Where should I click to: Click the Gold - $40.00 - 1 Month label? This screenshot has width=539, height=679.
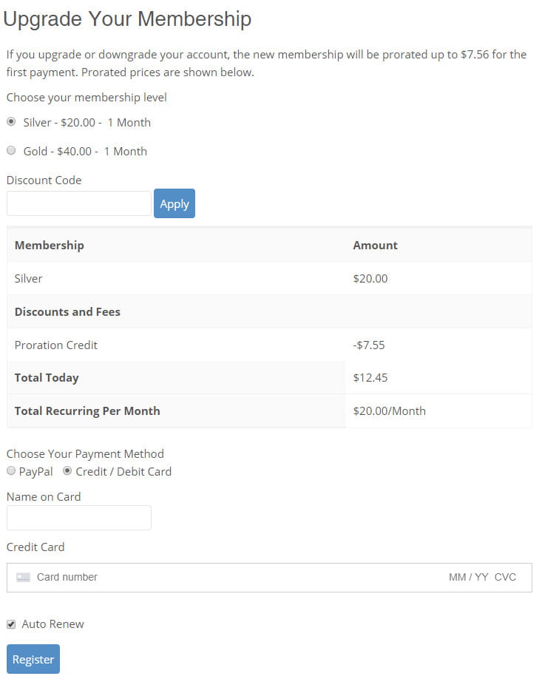click(x=85, y=151)
